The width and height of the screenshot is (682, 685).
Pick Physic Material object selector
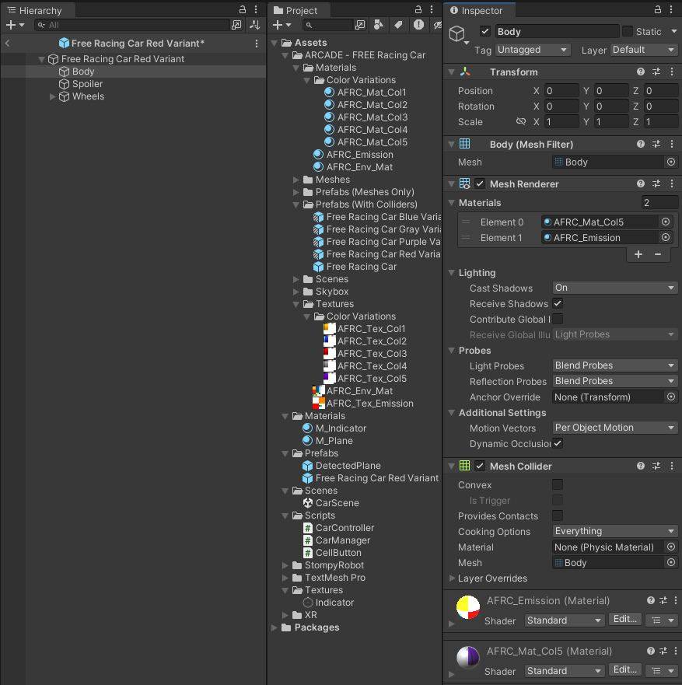click(x=671, y=547)
